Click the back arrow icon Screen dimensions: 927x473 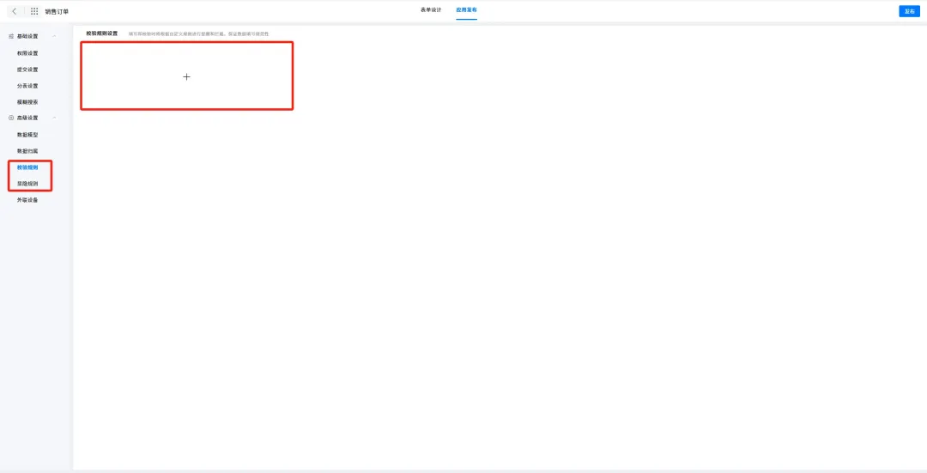click(14, 11)
